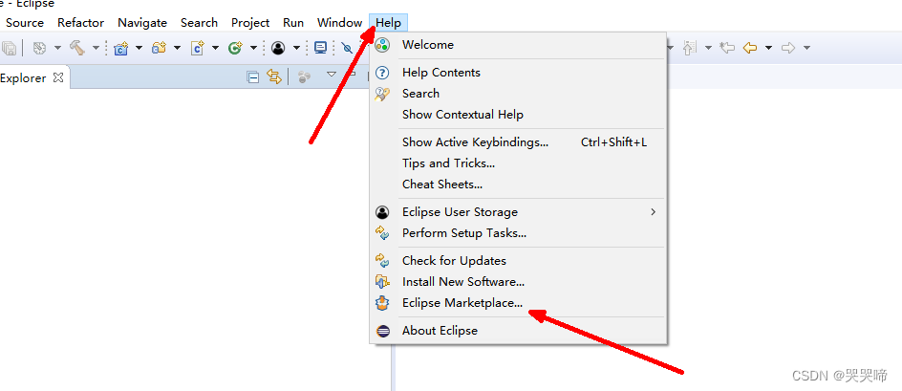Open dropdown next to New C Project icon
902x391 pixels.
click(139, 48)
